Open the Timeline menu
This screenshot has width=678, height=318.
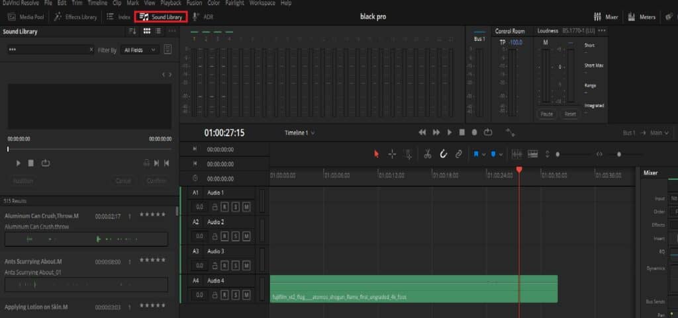97,3
